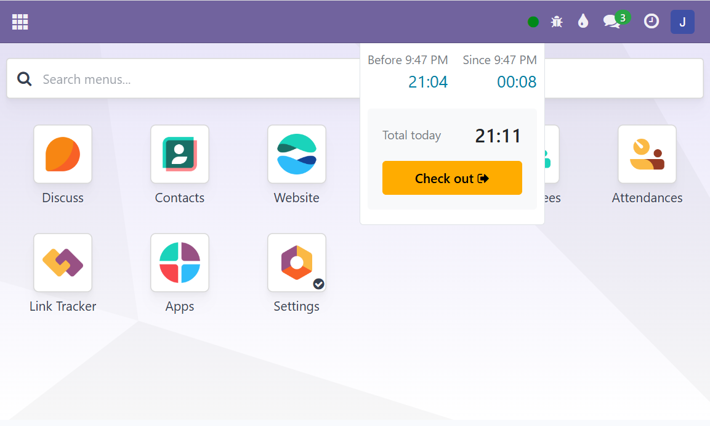
Task: Open the Apps module
Action: (179, 262)
